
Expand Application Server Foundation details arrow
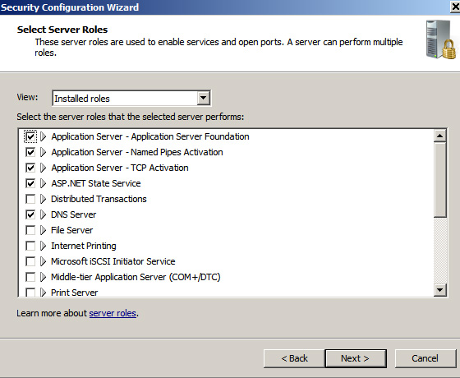43,136
